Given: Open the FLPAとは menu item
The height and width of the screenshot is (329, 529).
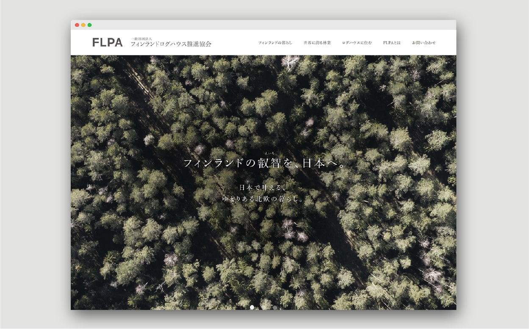Looking at the screenshot, I should (x=392, y=43).
